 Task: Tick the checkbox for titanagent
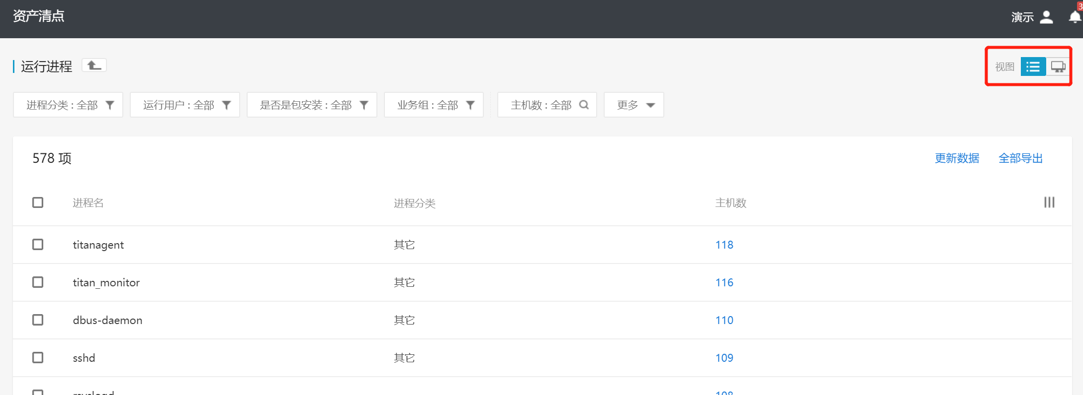[38, 245]
